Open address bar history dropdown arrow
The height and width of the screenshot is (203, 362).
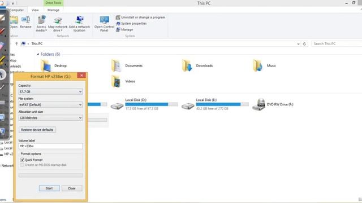(298, 44)
